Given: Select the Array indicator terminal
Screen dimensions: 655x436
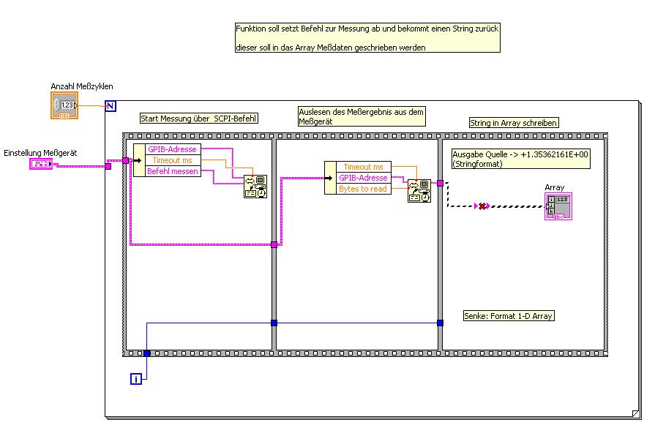Looking at the screenshot, I should 558,206.
